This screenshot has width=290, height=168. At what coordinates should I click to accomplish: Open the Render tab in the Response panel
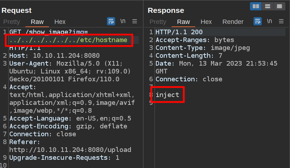coord(233,22)
